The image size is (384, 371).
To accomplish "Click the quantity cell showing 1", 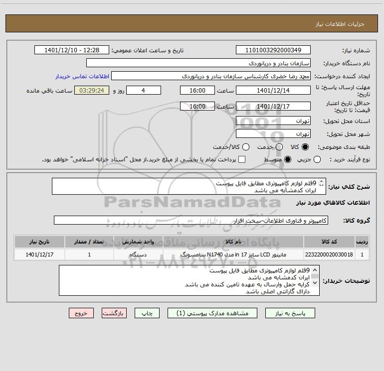I will [x=89, y=254].
